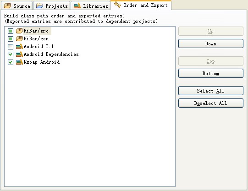Image resolution: width=248 pixels, height=191 pixels.
Task: Click the Bottom button
Action: 211,73
